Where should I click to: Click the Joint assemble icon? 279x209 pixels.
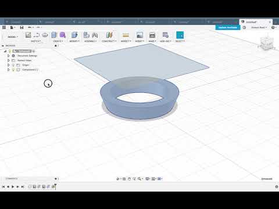click(95, 35)
